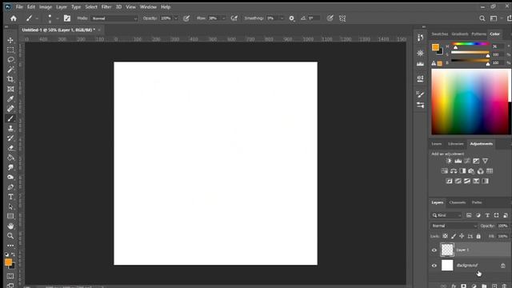
Task: Select the Move tool
Action: click(x=10, y=40)
